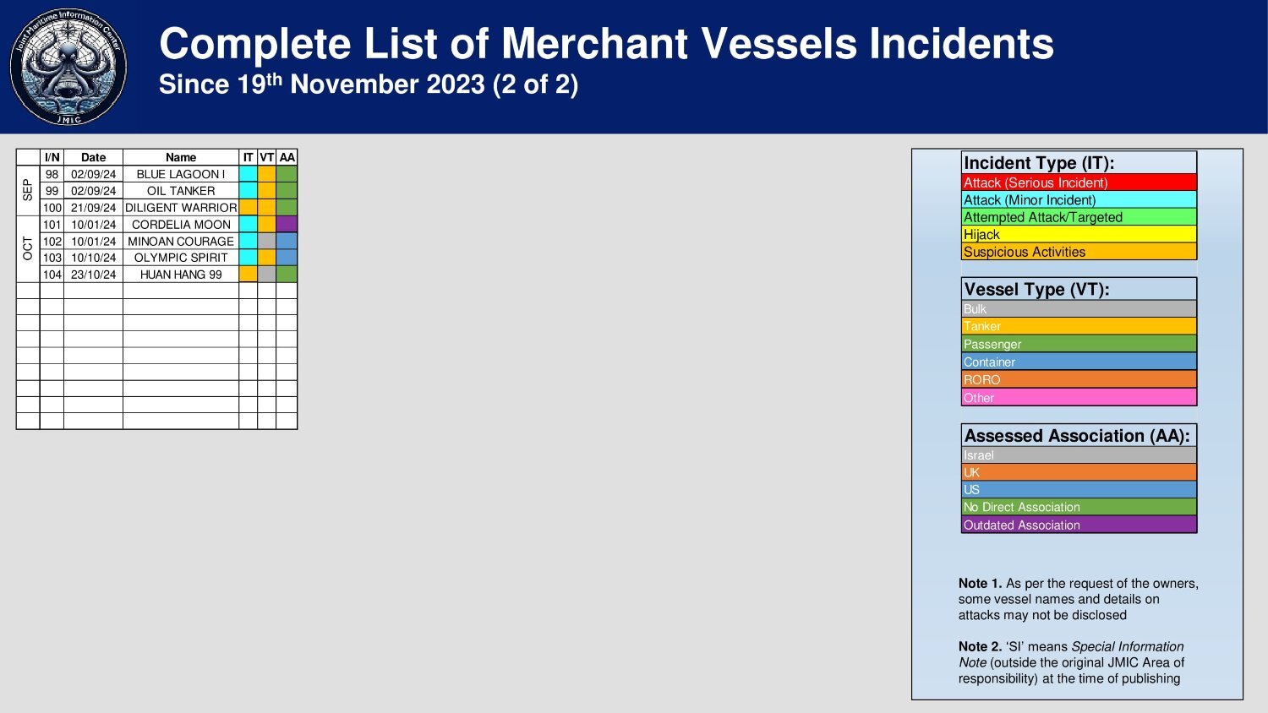Click the Name column header

pyautogui.click(x=181, y=157)
